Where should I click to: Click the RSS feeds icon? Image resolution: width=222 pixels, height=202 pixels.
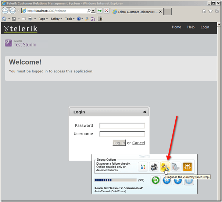[x=14, y=19]
